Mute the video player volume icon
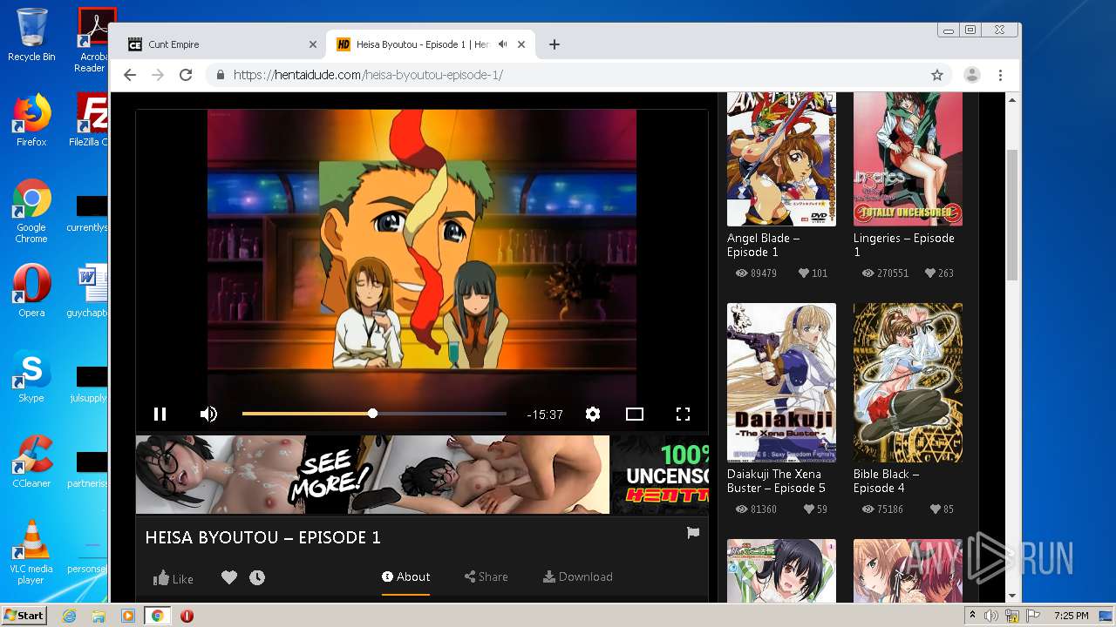This screenshot has width=1116, height=627. (x=208, y=415)
